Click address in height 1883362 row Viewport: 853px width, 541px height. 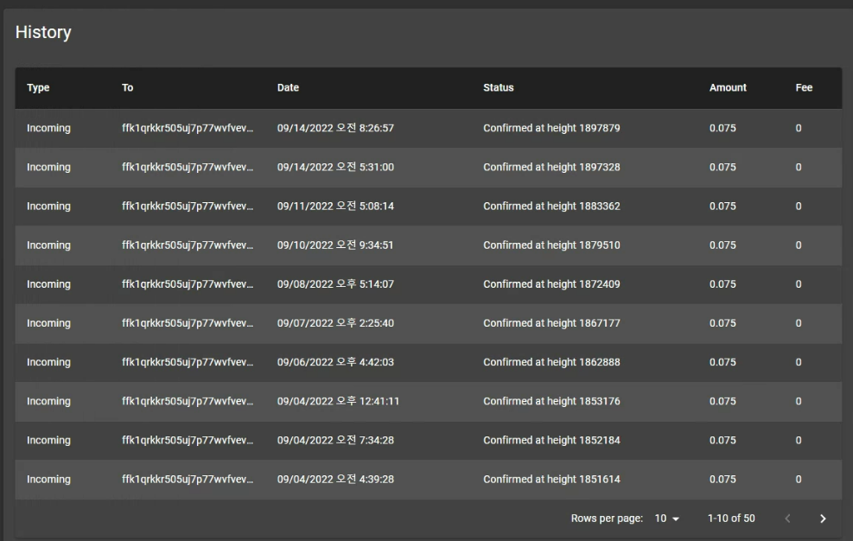coord(188,207)
